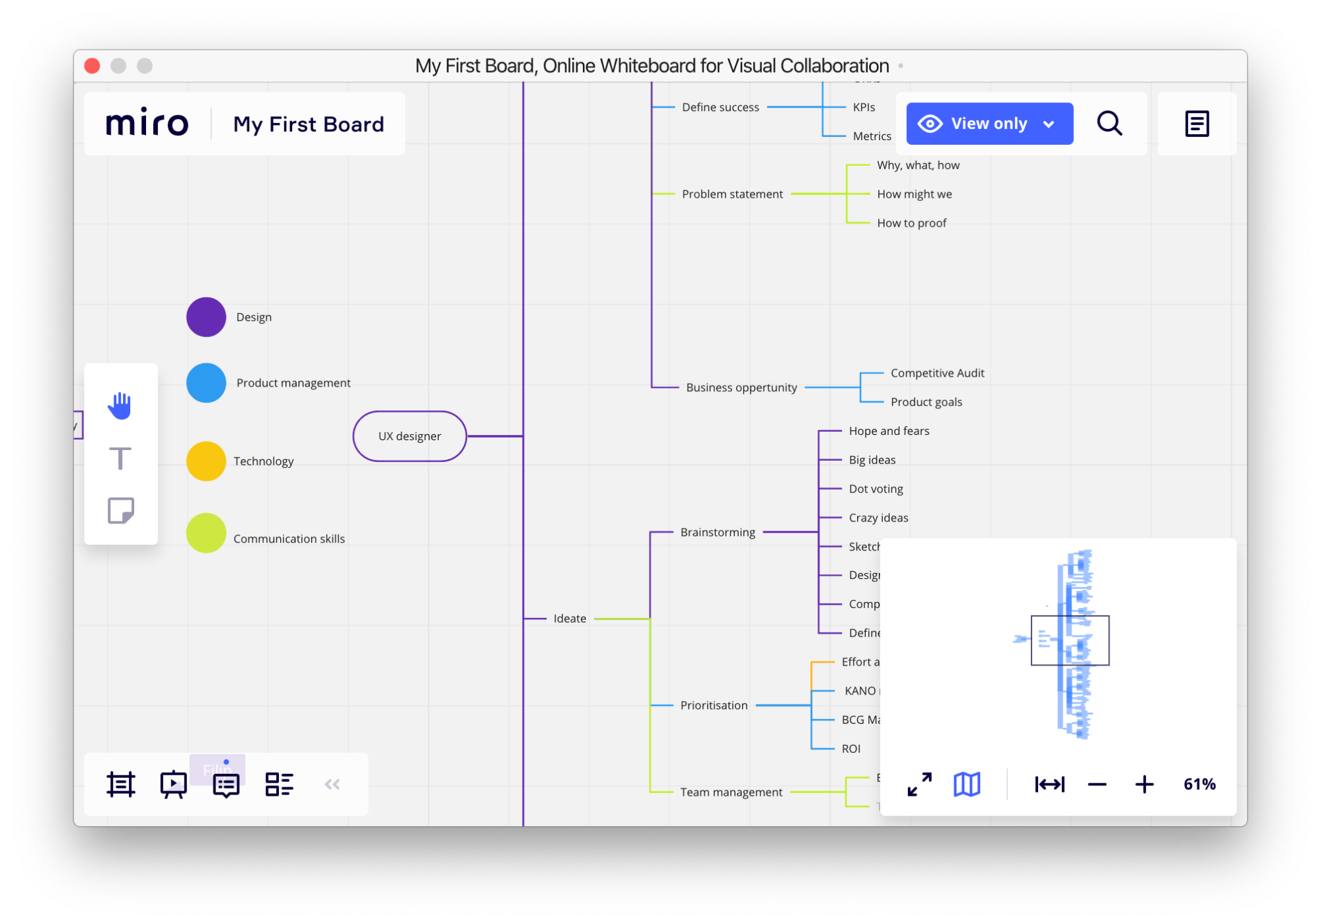Click the ROI label

(x=851, y=749)
